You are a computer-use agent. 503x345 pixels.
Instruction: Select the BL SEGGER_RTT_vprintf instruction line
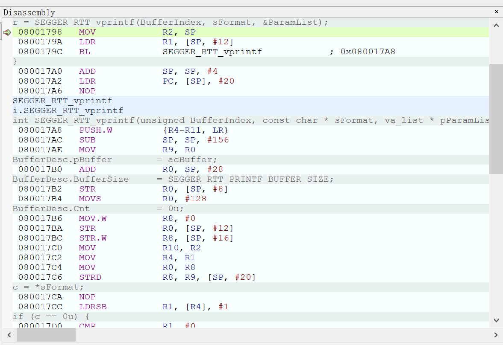171,52
